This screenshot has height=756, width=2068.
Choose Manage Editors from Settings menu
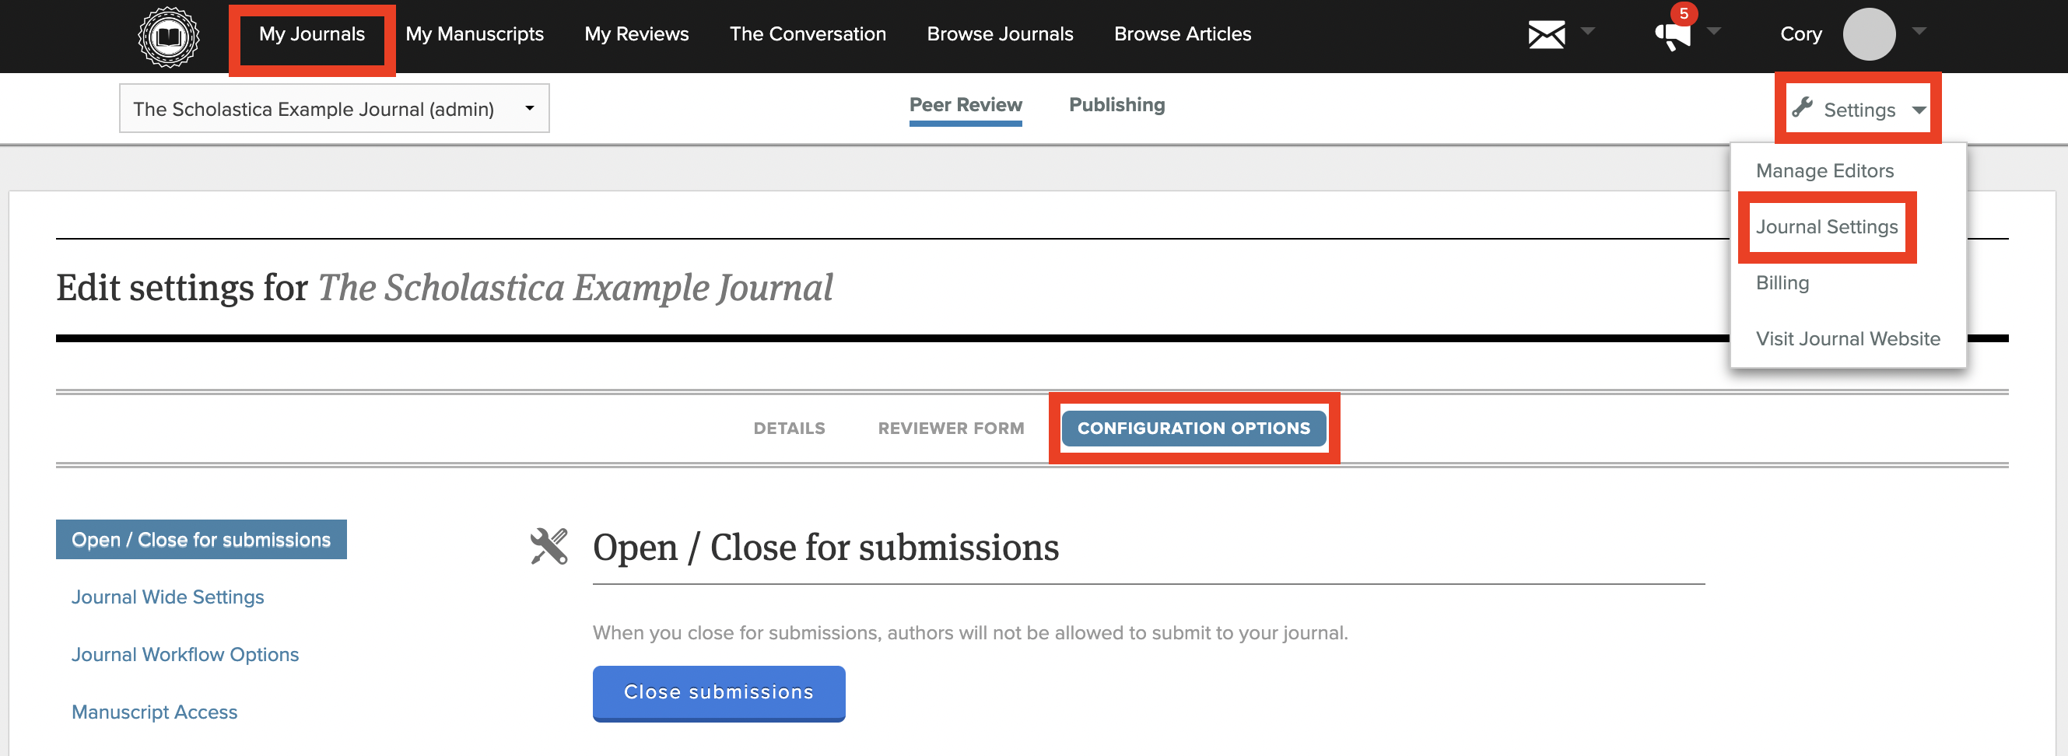(x=1824, y=171)
